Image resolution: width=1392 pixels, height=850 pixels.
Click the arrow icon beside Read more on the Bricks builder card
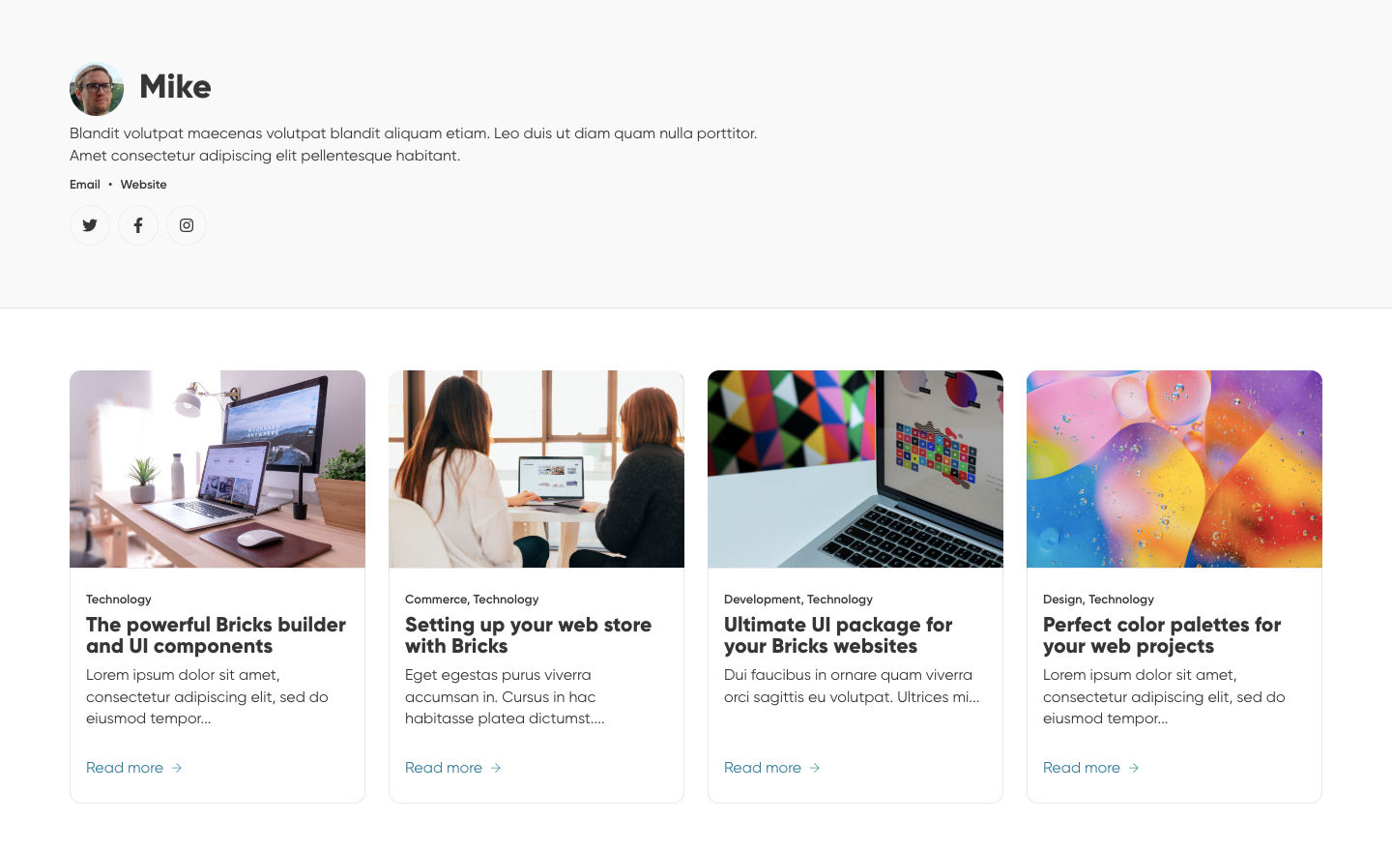(x=177, y=768)
